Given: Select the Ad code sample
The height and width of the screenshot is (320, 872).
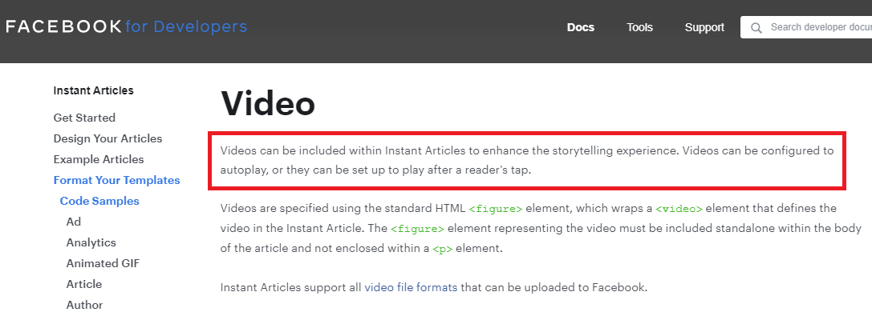Looking at the screenshot, I should (74, 222).
